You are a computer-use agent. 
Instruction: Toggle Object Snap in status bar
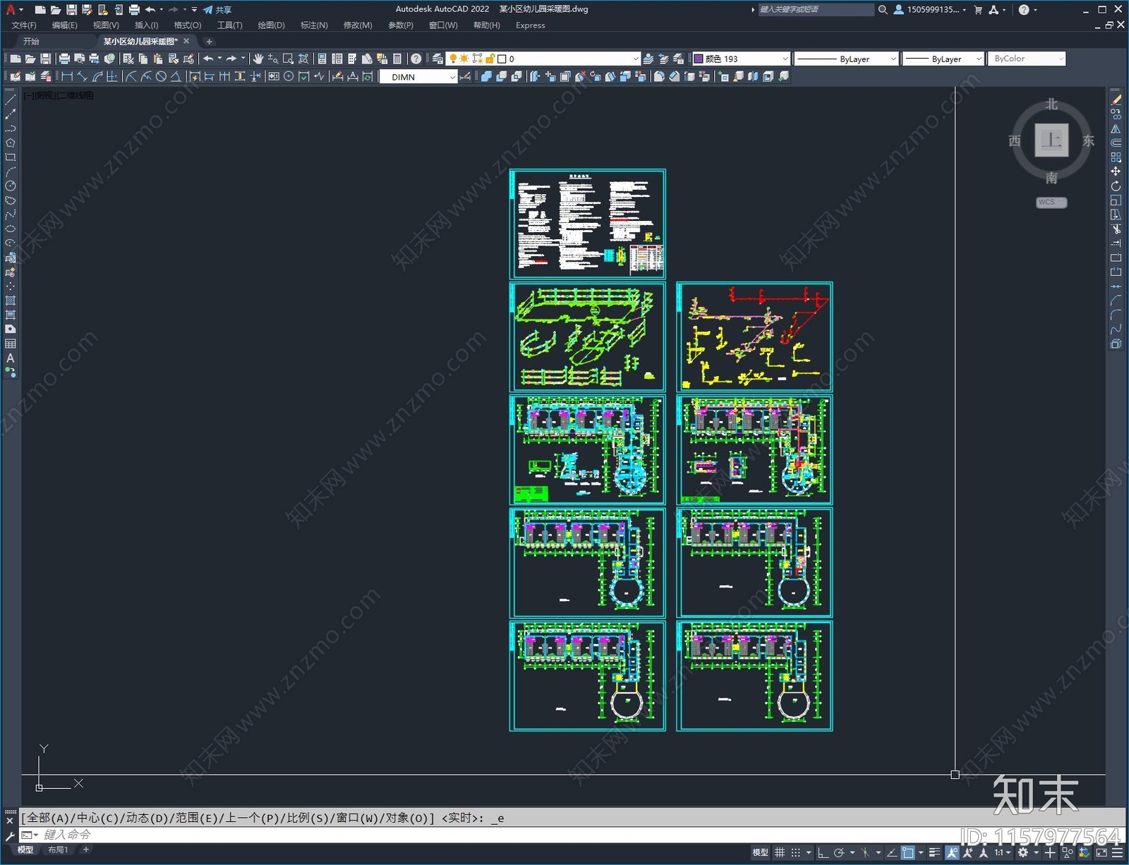(x=907, y=852)
